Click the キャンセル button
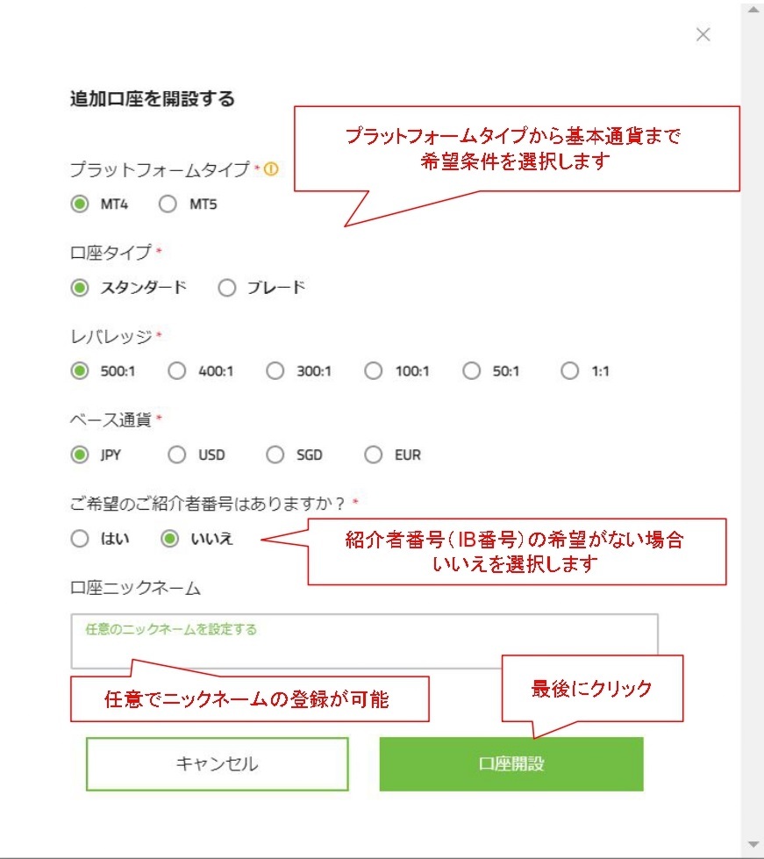The width and height of the screenshot is (764, 859). coord(217,763)
